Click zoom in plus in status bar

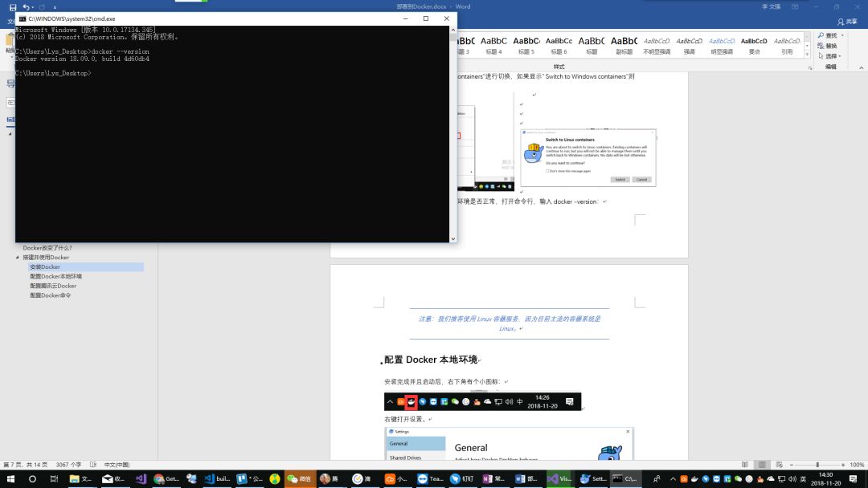coord(843,465)
